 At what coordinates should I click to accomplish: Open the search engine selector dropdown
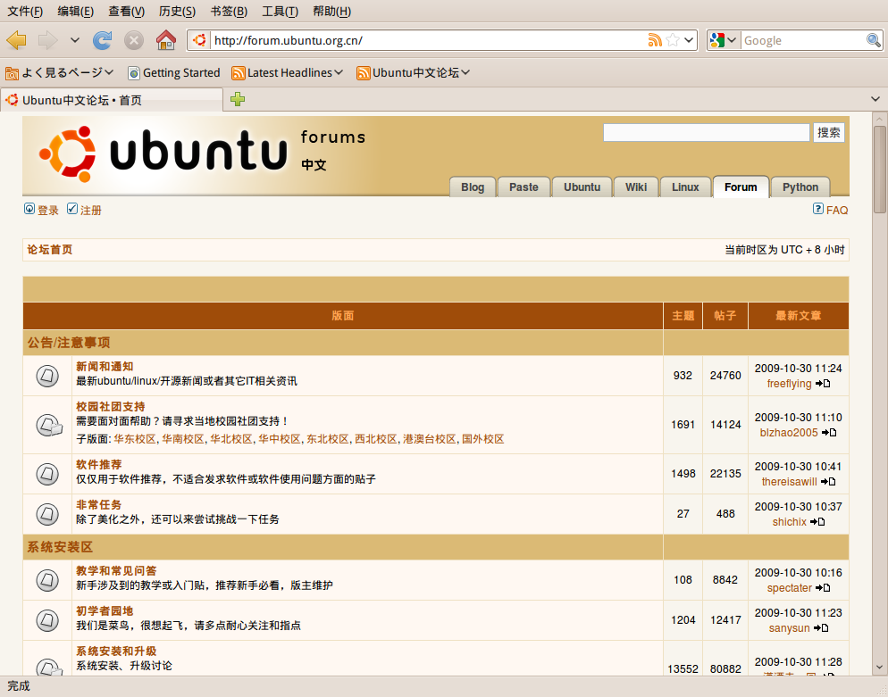pyautogui.click(x=724, y=40)
